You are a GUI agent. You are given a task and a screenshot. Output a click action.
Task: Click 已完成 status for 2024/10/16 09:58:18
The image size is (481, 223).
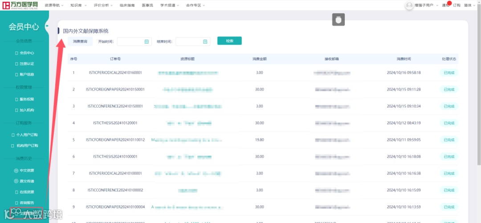[x=449, y=73]
